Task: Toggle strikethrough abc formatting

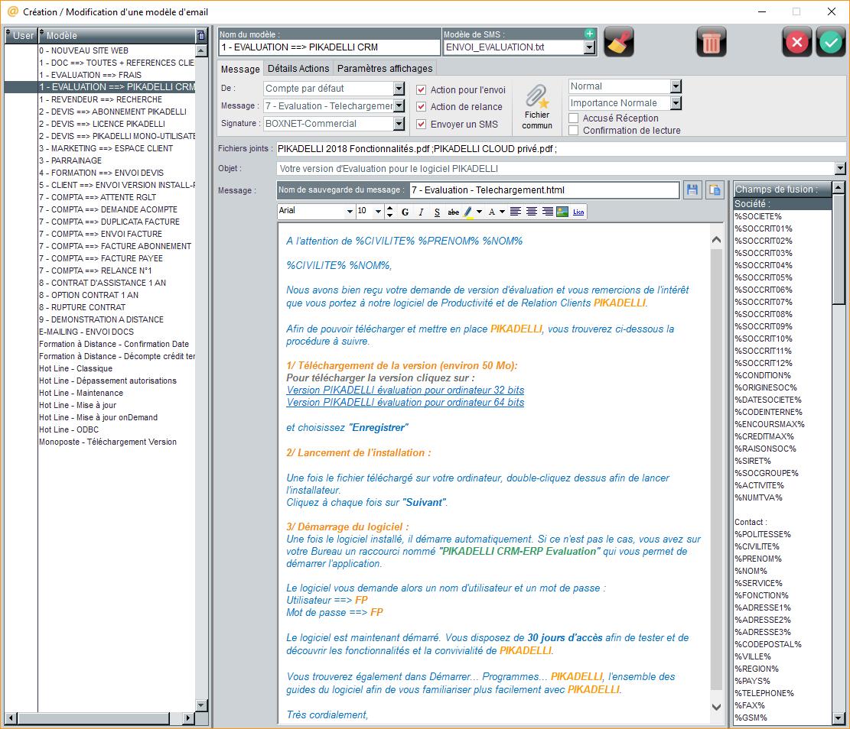Action: 453,212
